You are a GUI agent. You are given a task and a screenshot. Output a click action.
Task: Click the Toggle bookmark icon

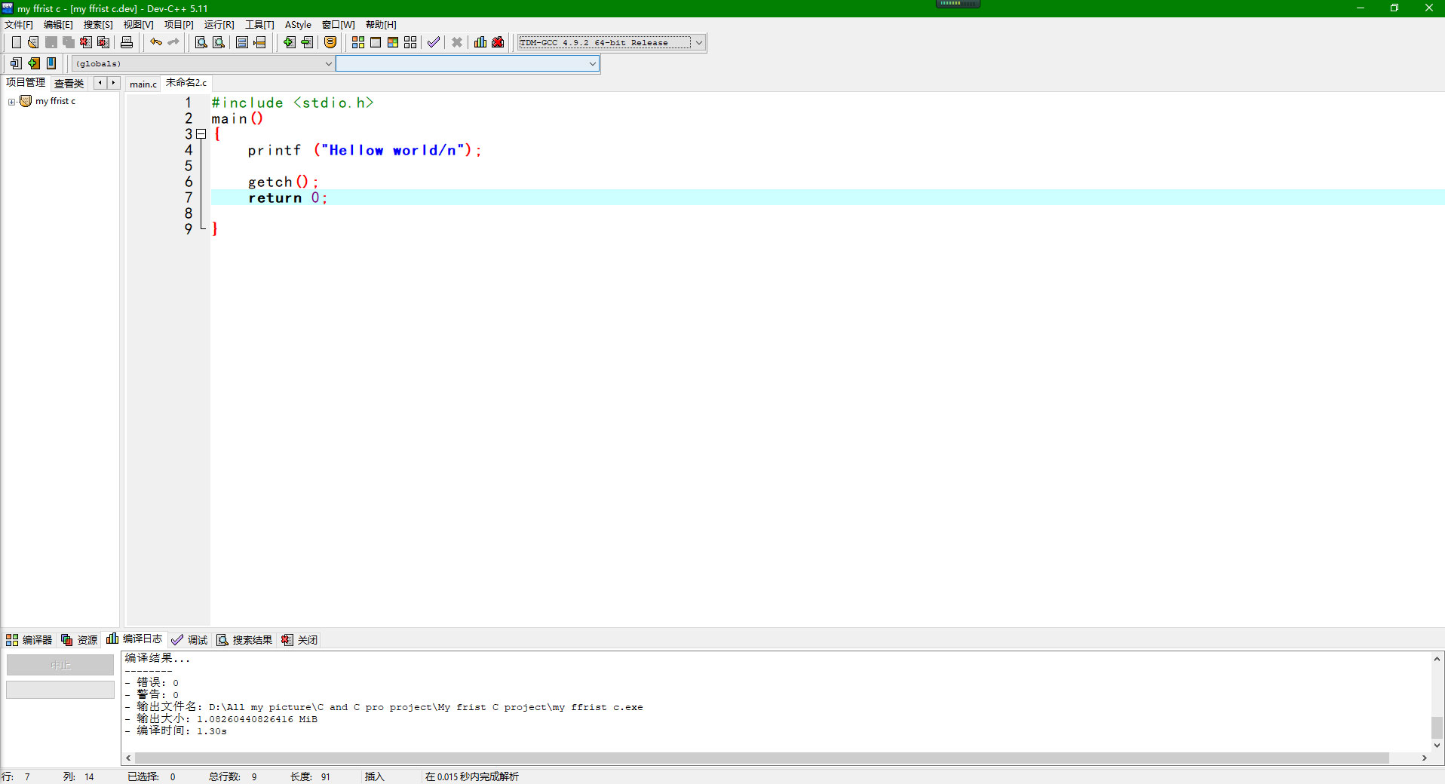pos(33,63)
